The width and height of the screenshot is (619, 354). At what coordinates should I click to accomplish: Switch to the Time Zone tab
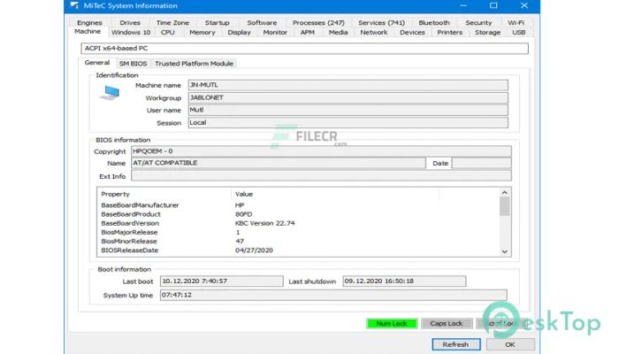point(172,22)
